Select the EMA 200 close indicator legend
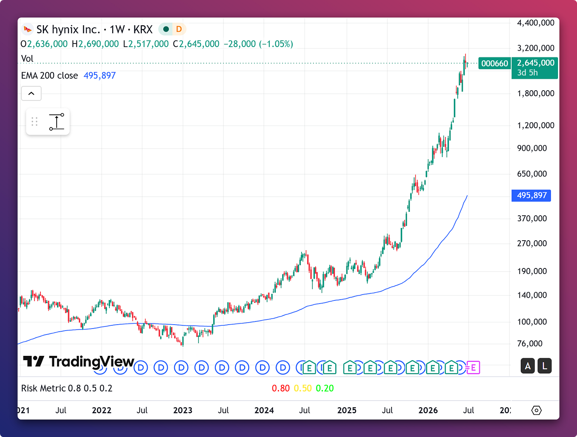577x437 pixels. [x=50, y=76]
